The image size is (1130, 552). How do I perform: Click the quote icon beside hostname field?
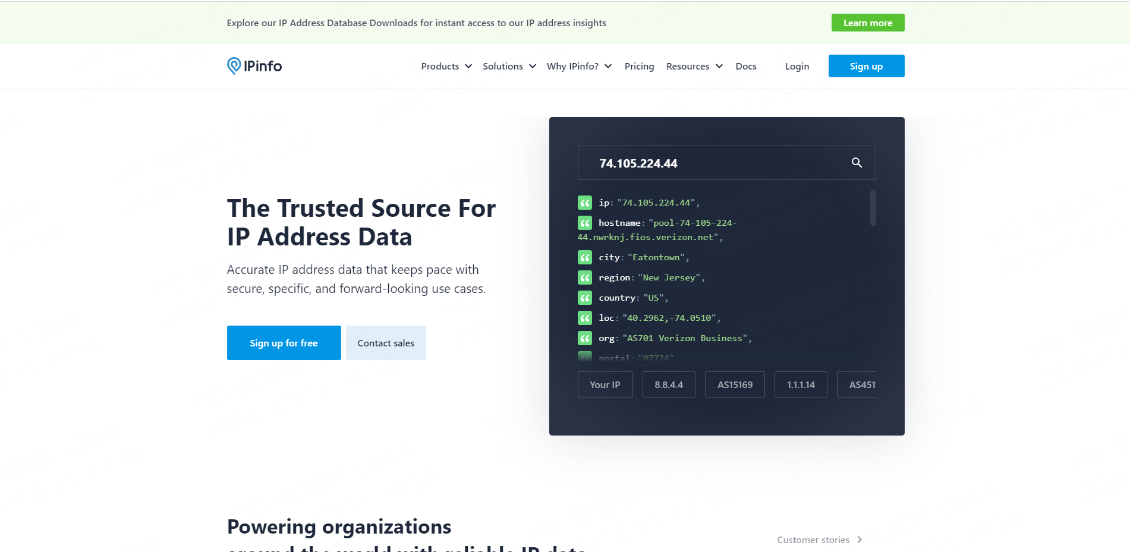(585, 223)
